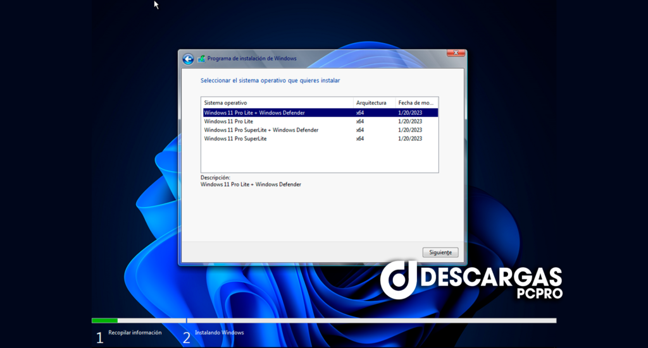Click the green filled progress bar portion
This screenshot has width=648, height=348.
(x=104, y=321)
